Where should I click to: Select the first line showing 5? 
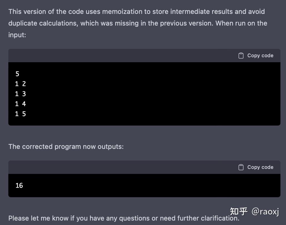pos(17,74)
